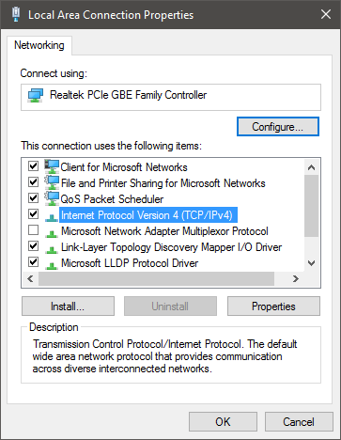
Task: Click the Install button
Action: coord(68,306)
